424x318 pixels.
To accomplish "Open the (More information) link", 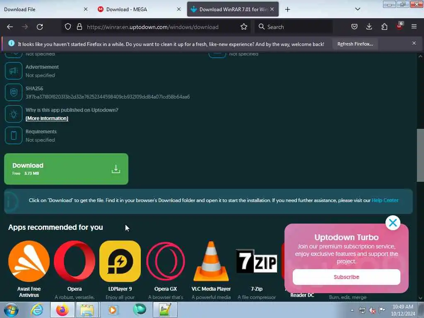I will tap(47, 118).
